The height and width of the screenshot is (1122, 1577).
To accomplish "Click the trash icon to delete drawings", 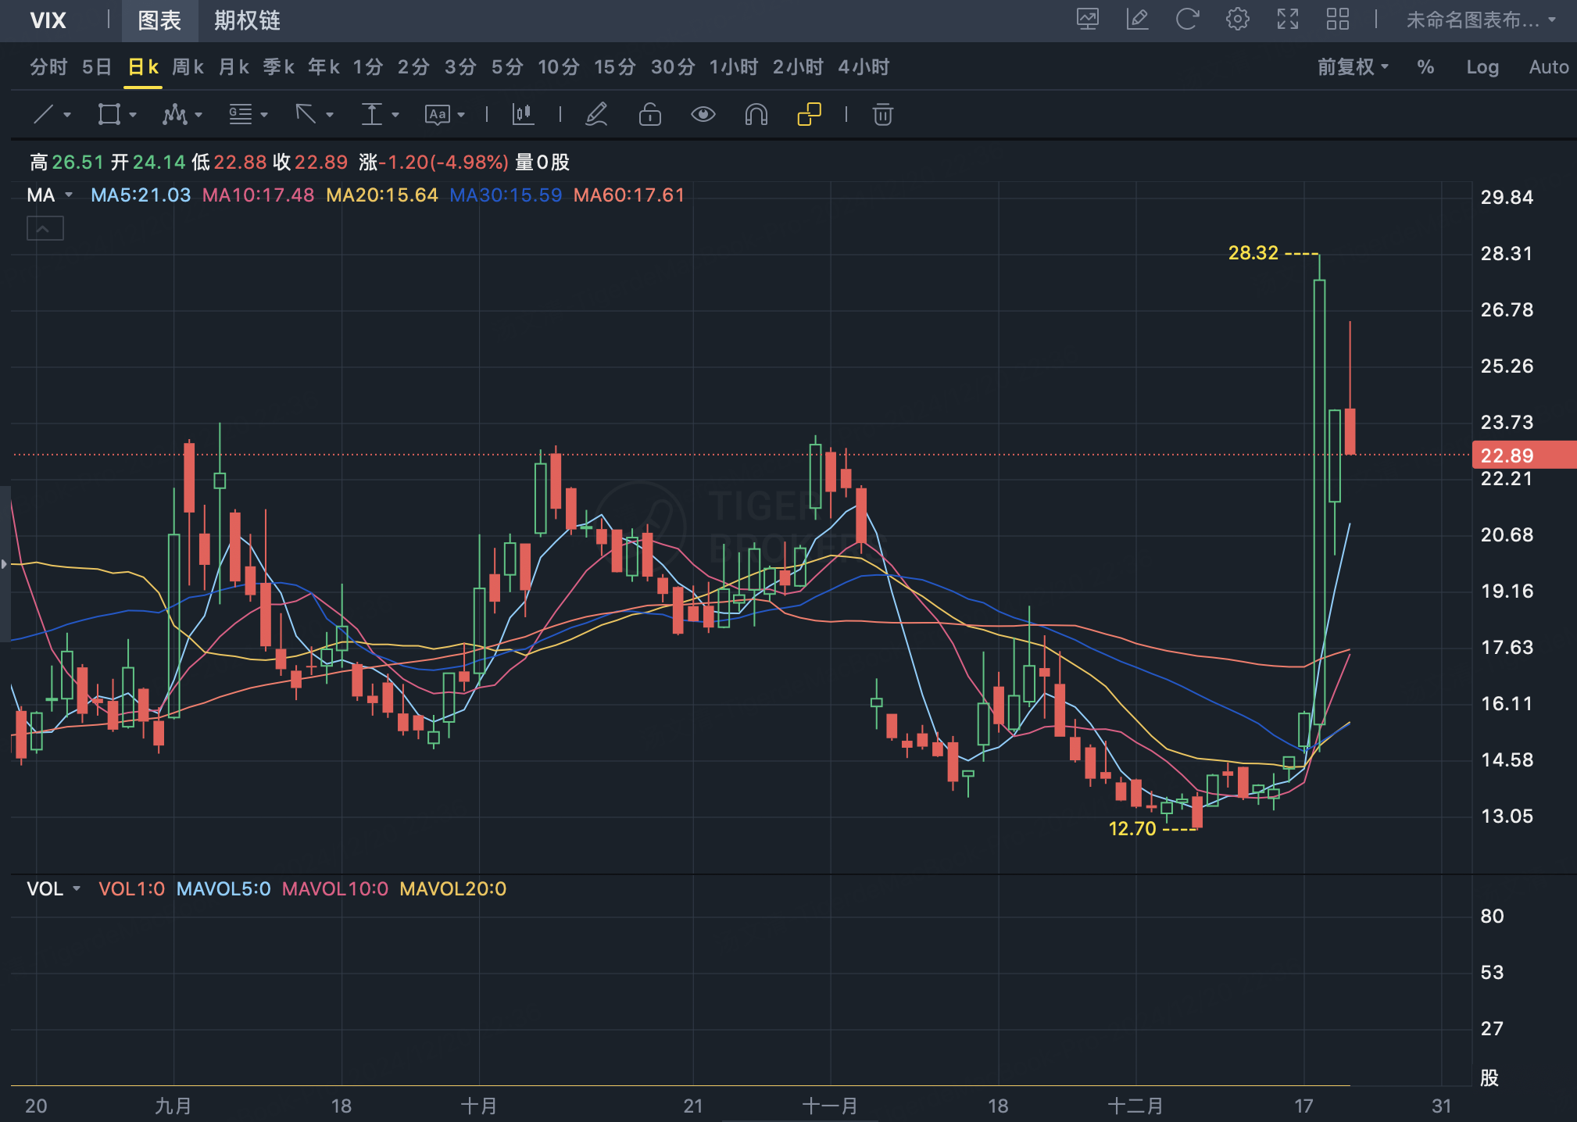I will (x=882, y=115).
